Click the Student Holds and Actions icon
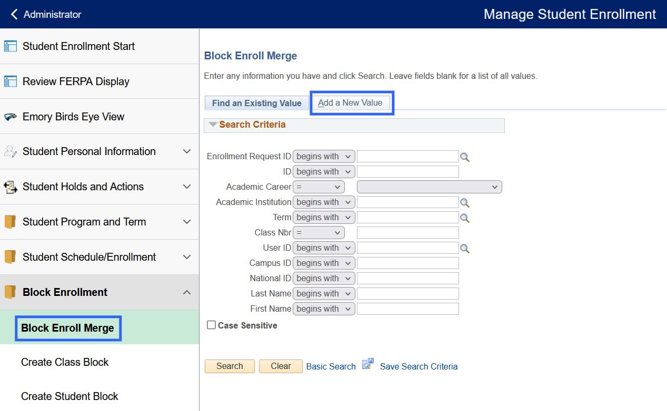This screenshot has height=411, width=667. (x=11, y=186)
